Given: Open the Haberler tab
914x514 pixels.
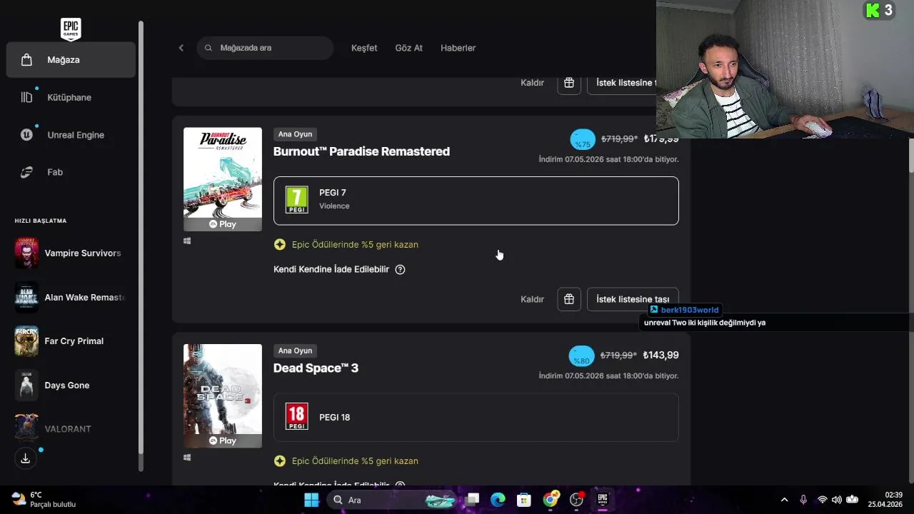Looking at the screenshot, I should pyautogui.click(x=458, y=48).
